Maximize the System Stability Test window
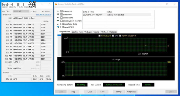 pyautogui.click(x=167, y=4)
